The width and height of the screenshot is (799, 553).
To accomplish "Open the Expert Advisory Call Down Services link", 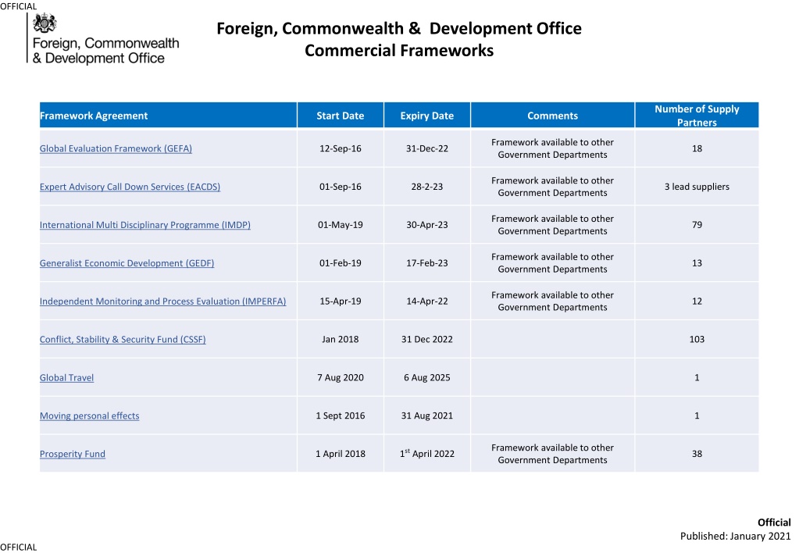I will pos(130,187).
